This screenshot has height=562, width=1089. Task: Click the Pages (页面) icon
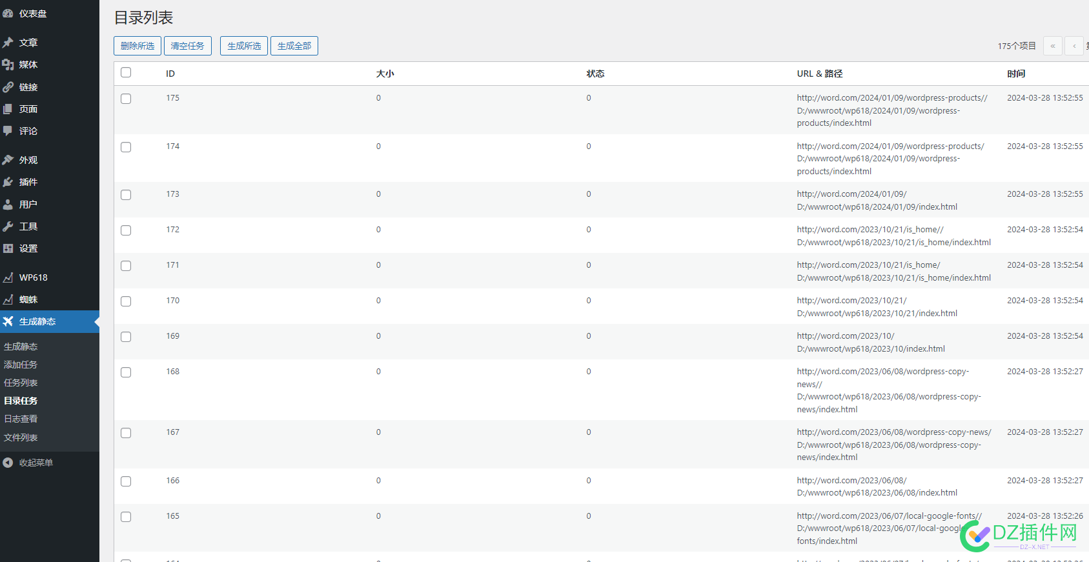pos(8,109)
